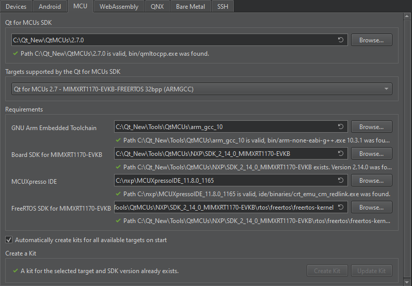Browse for the MCUXpresso IDE location
412x286 pixels.
(371, 181)
